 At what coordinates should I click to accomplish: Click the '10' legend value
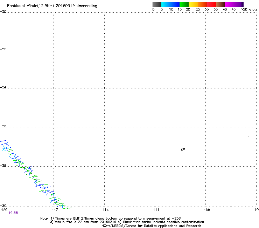coord(171,9)
